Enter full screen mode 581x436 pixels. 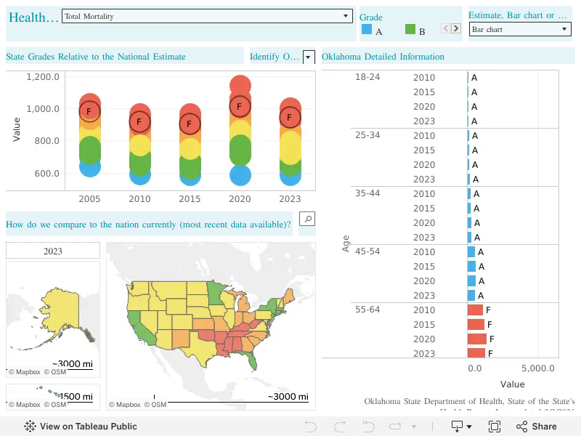point(495,427)
